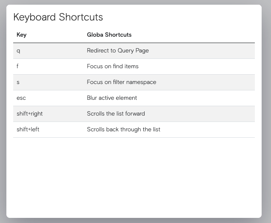Screen dimensions: 271x223
Task: Click the word 'Shortcuts' in the dialog title
Action: (x=81, y=17)
